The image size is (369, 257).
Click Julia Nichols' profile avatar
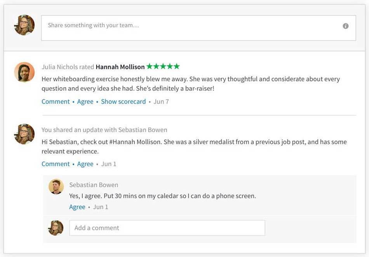pyautogui.click(x=24, y=72)
